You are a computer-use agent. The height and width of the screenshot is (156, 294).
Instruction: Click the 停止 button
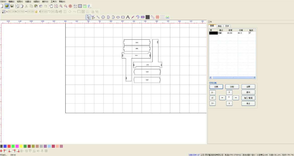[248, 103]
